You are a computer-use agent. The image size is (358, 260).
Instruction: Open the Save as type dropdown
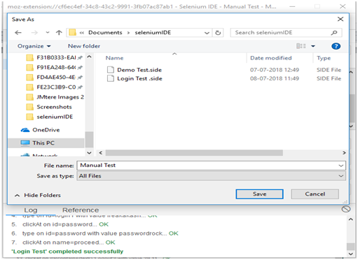pos(211,176)
